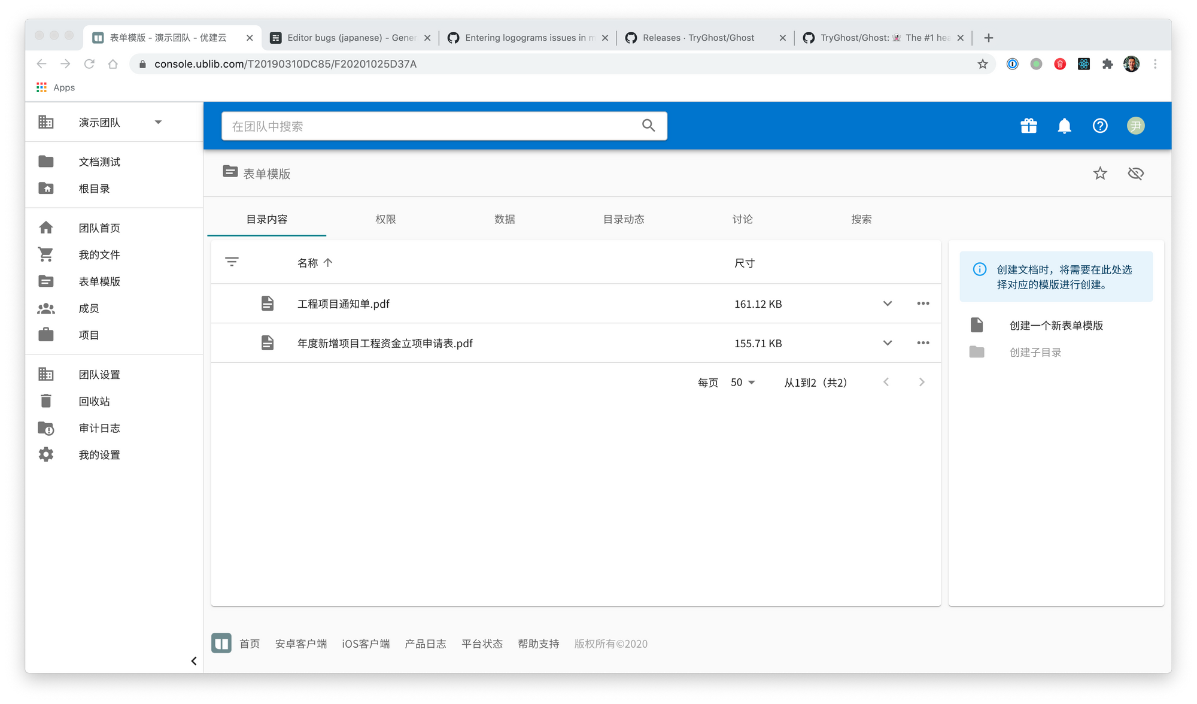Open the 帮助支持 footer link

538,644
